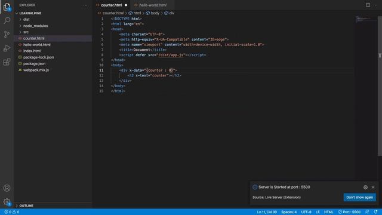Open editor more actions ellipsis
The image size is (382, 215).
click(x=375, y=5)
